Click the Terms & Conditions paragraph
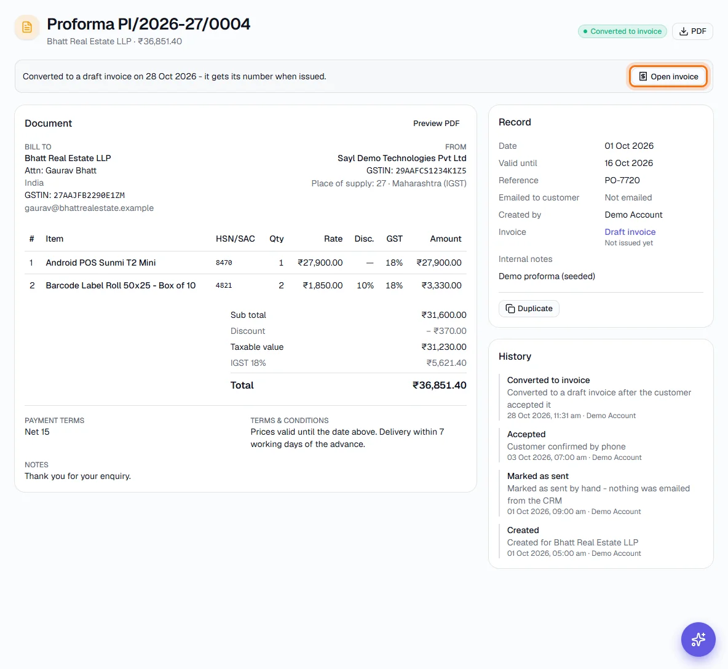The width and height of the screenshot is (728, 669). (x=347, y=438)
